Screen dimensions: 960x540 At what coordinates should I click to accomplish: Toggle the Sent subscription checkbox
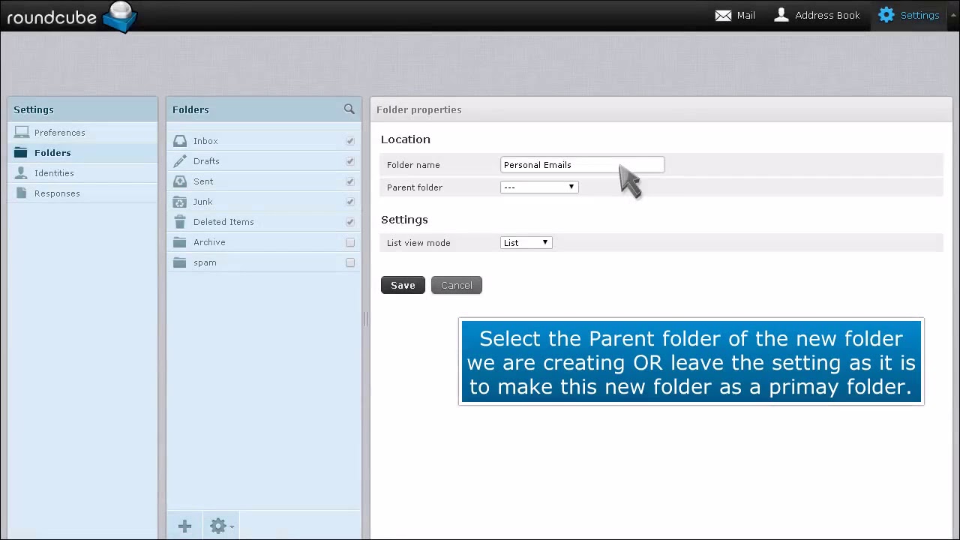point(350,181)
